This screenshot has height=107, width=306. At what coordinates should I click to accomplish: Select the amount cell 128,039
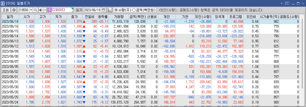pos(138,21)
